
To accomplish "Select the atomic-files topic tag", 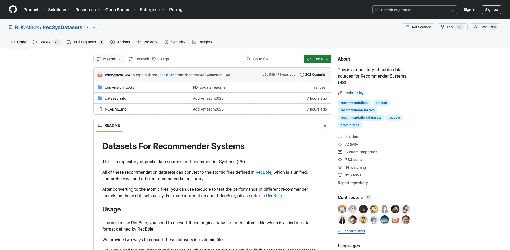I will click(x=350, y=125).
